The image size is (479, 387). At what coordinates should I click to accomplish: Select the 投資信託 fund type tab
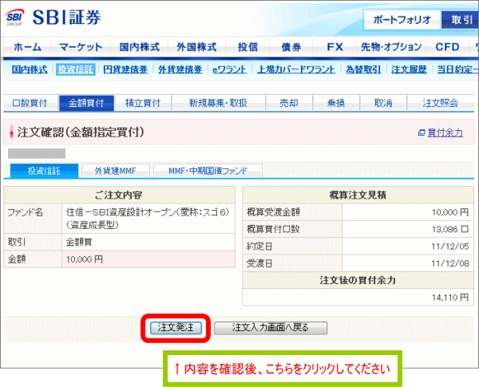click(x=44, y=171)
